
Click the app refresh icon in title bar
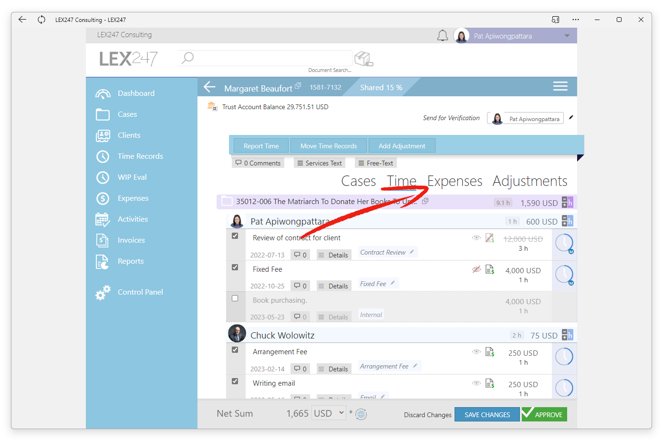coord(41,20)
